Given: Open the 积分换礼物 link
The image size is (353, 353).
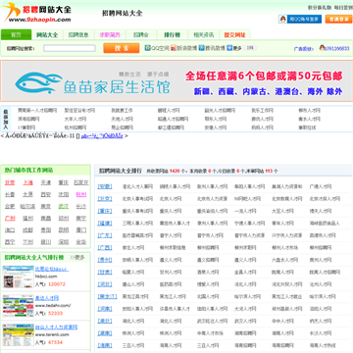Looking at the screenshot, I should [320, 7].
